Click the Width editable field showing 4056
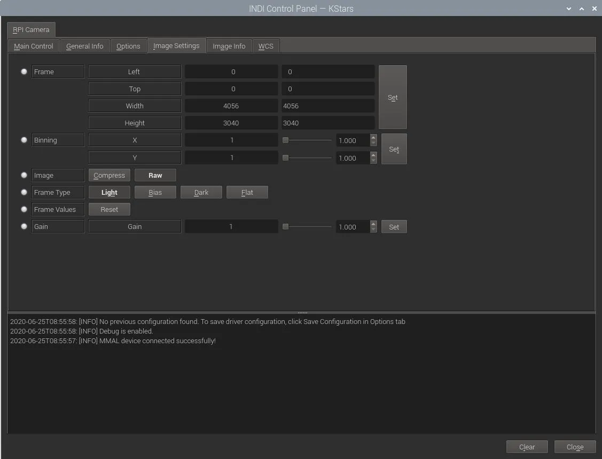Screen dimensions: 602x459 click(328, 106)
